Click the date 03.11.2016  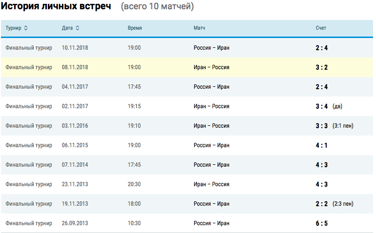pyautogui.click(x=75, y=126)
